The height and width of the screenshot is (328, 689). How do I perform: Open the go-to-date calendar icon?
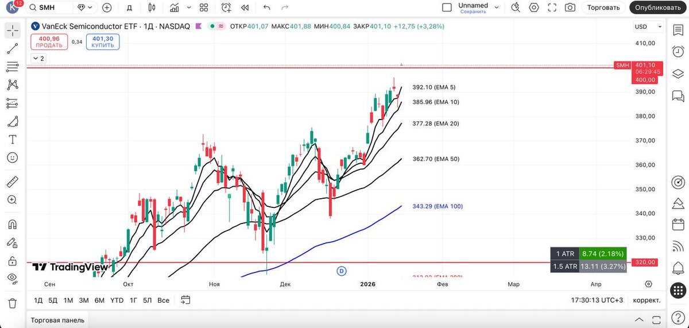click(185, 300)
